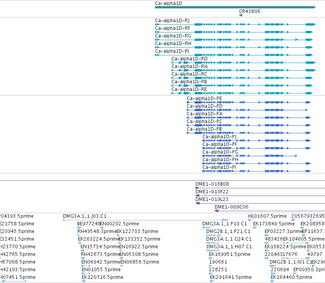Select the EN06856.5prime EST label

click(140, 262)
